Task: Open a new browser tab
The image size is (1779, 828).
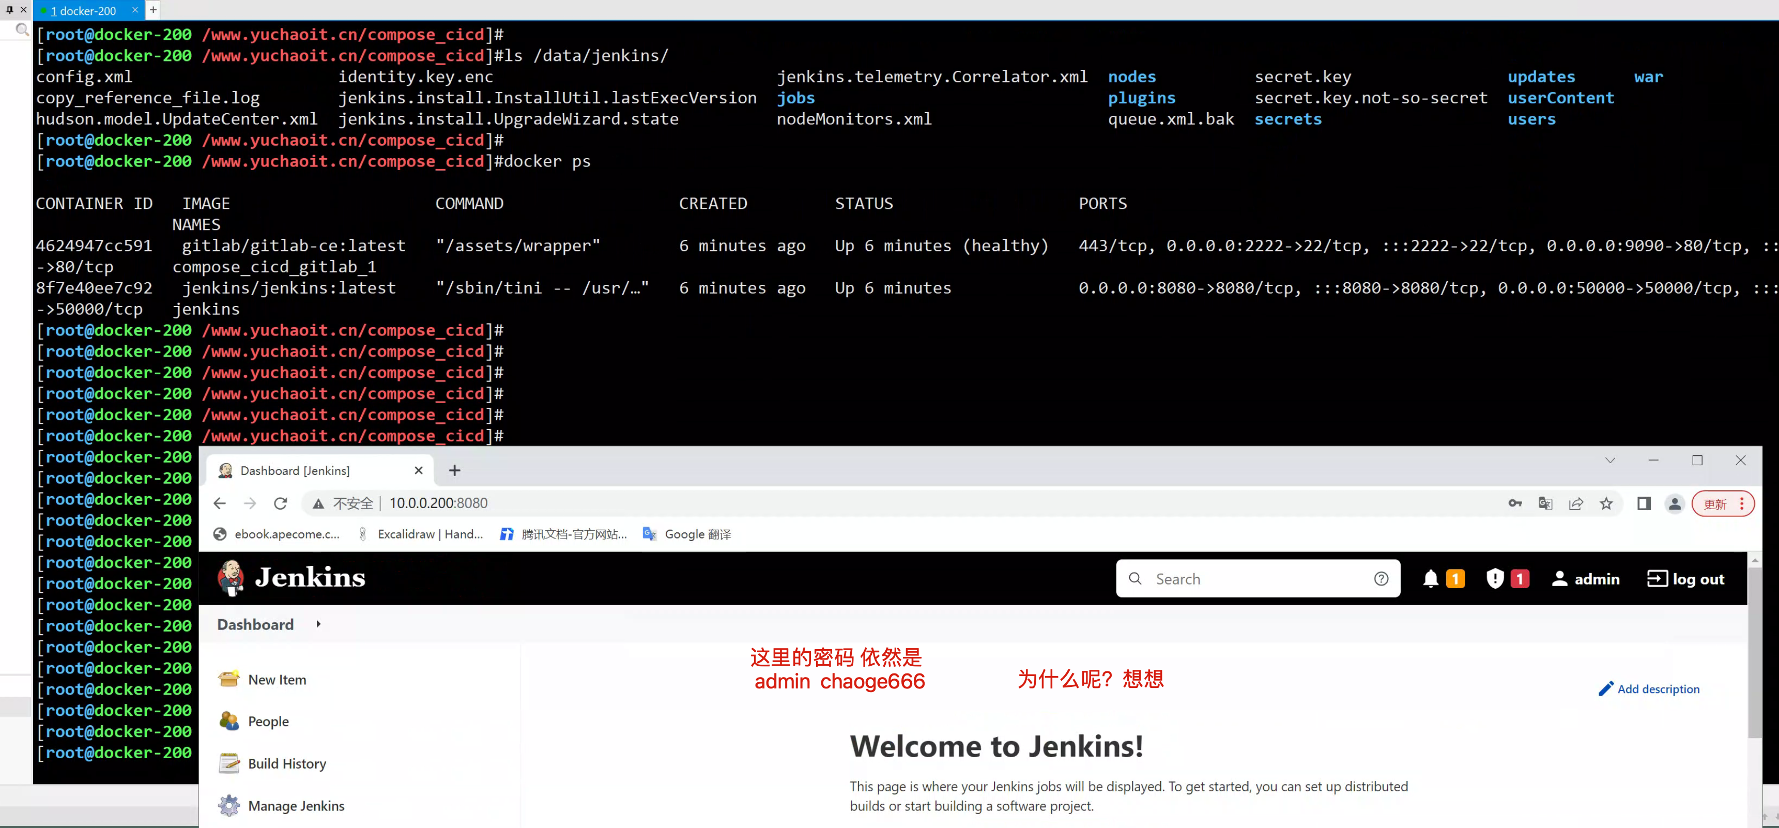Action: [x=454, y=470]
